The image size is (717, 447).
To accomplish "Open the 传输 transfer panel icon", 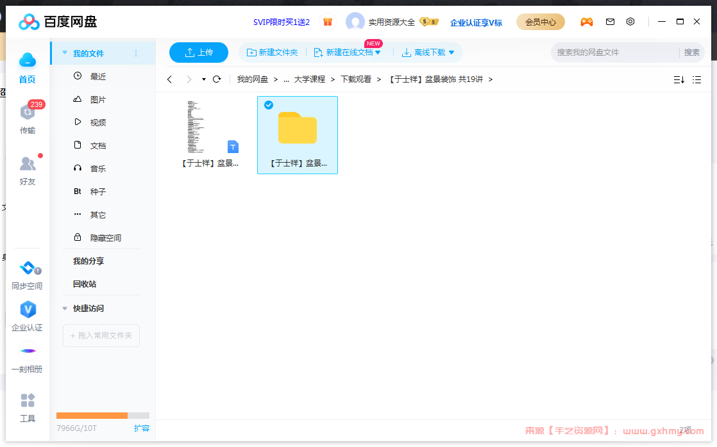I will pos(27,113).
